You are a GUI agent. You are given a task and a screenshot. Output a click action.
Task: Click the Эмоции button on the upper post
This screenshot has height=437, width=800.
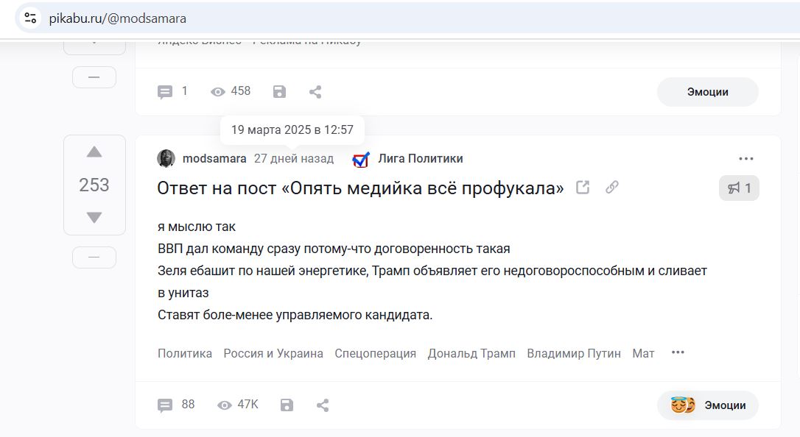pyautogui.click(x=708, y=92)
